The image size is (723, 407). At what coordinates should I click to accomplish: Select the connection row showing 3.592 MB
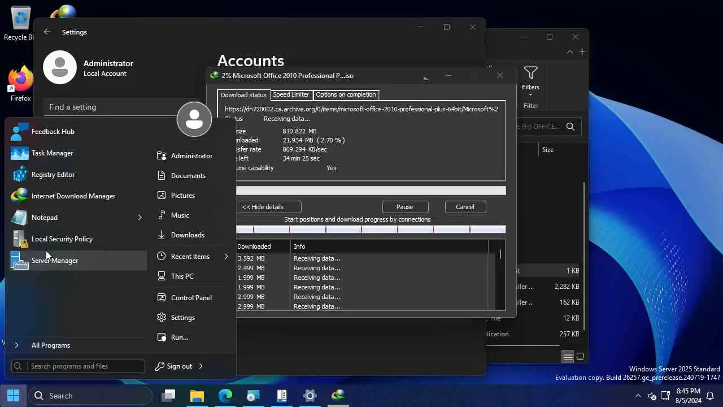pos(366,258)
